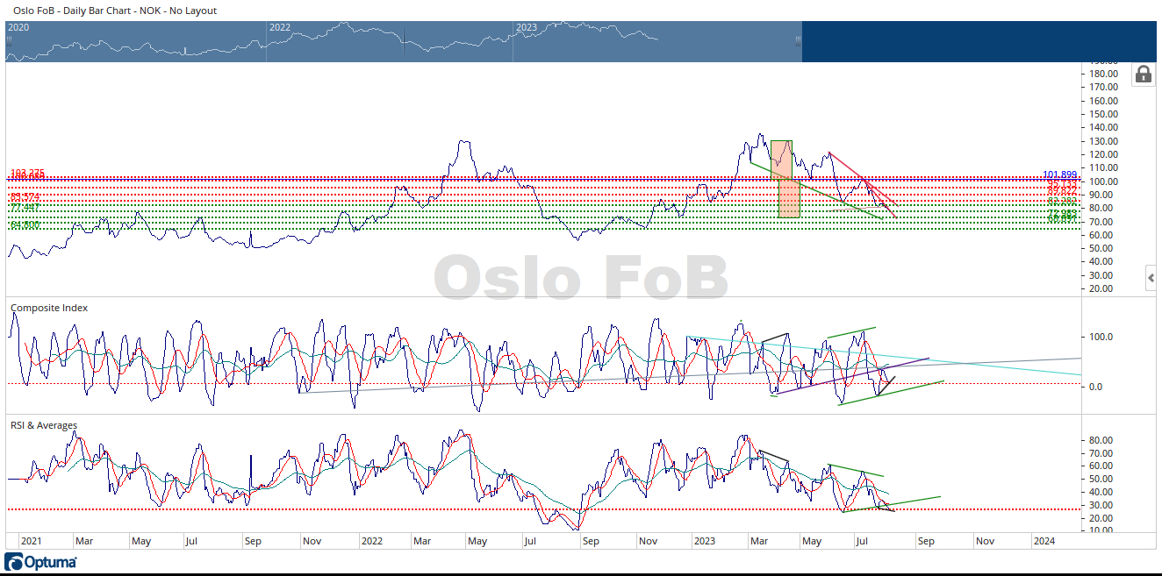
Task: Click the 2024 label on the date axis
Action: pos(1044,541)
